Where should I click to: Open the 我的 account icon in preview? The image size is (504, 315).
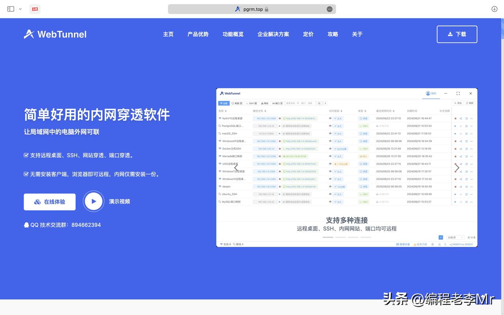428,93
